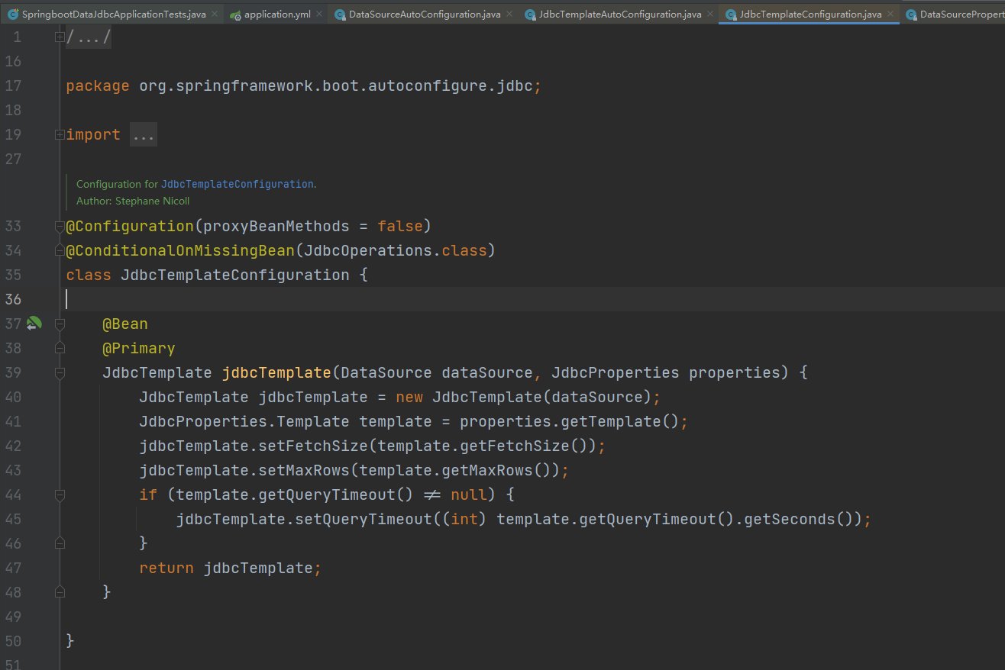Viewport: 1005px width, 670px height.
Task: Click the class icon on JdbcTemplateConfiguration.java tab
Action: click(x=731, y=14)
